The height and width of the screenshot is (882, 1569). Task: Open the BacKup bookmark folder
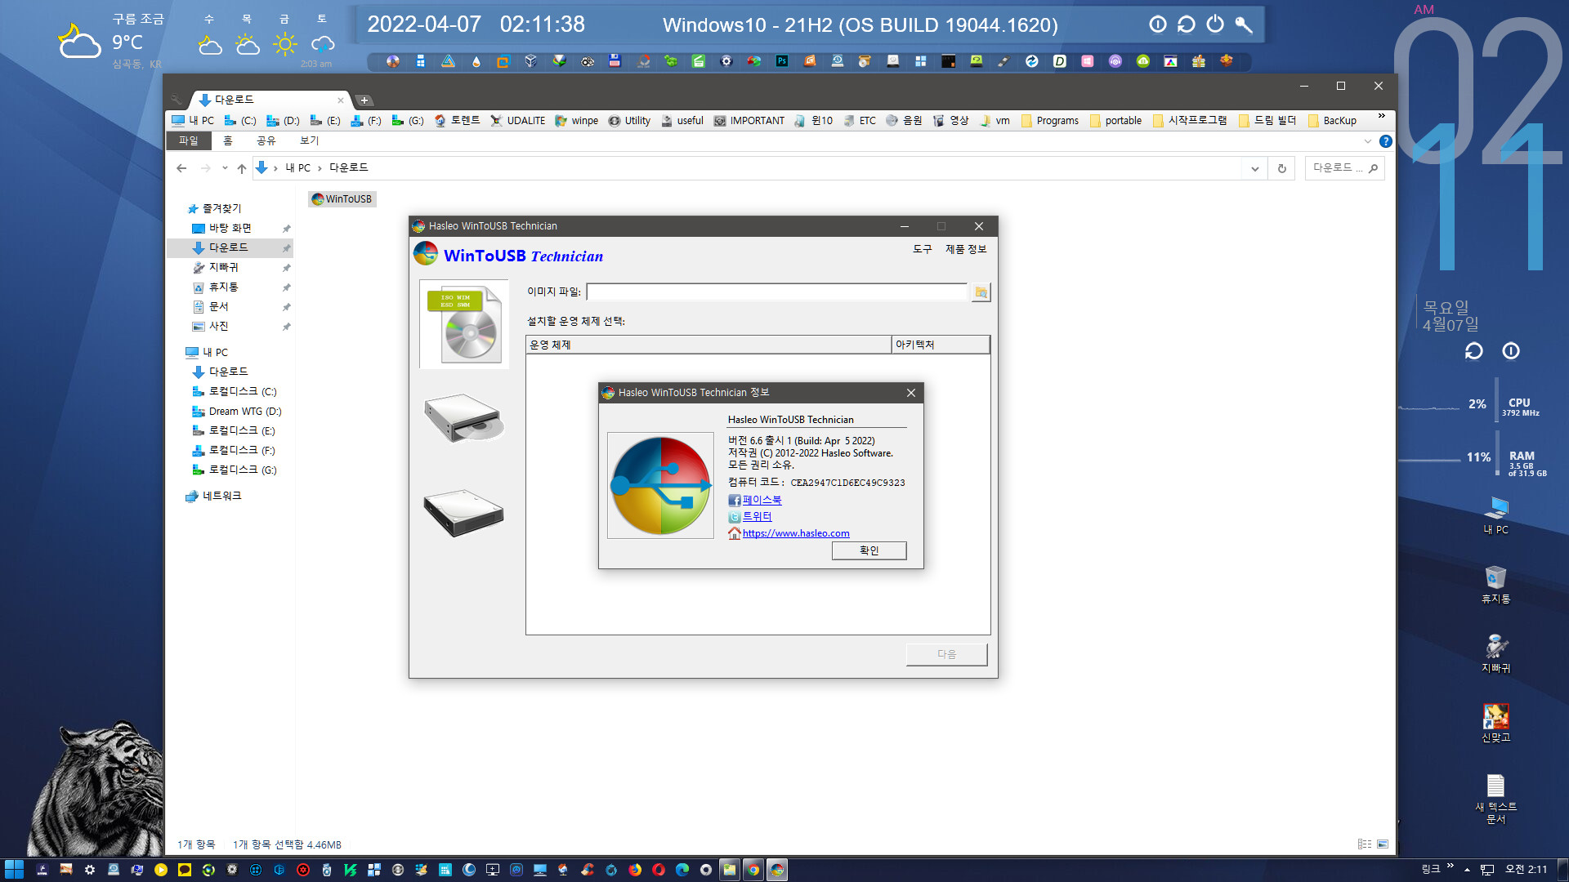pos(1332,121)
